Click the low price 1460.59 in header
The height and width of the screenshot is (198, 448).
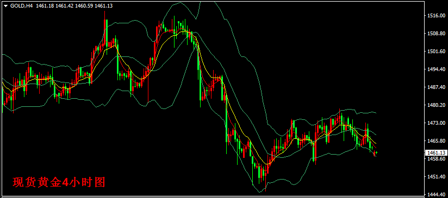pyautogui.click(x=84, y=6)
